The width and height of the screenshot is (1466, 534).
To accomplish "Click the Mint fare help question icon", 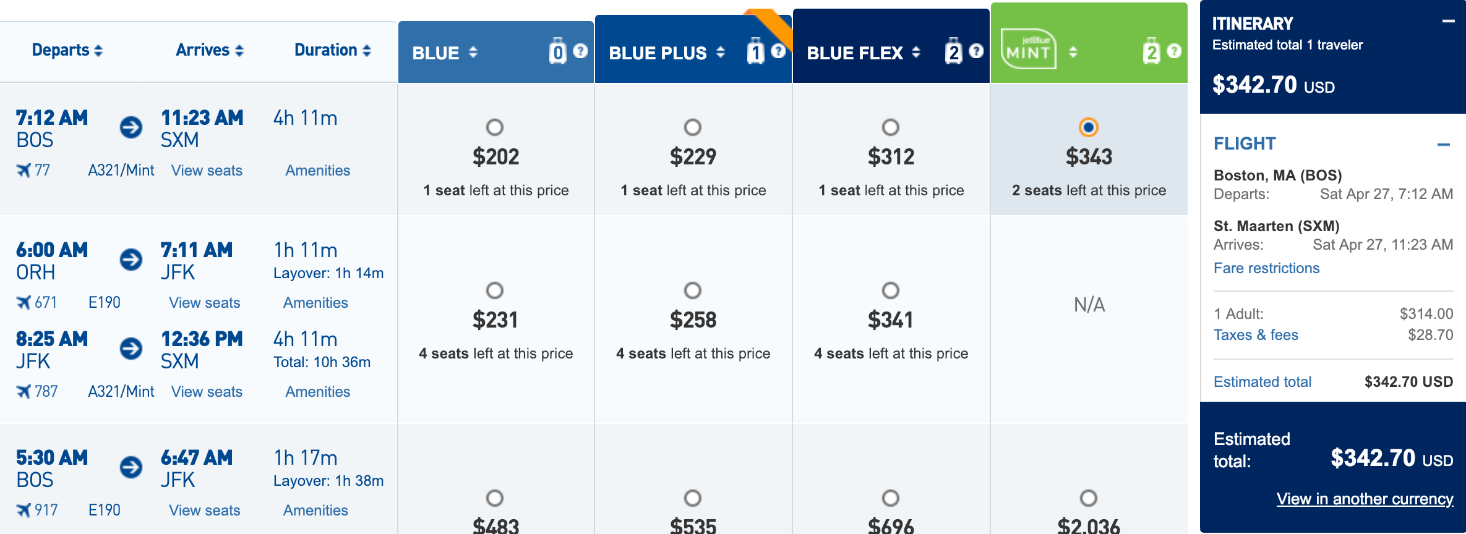I will [x=1174, y=51].
